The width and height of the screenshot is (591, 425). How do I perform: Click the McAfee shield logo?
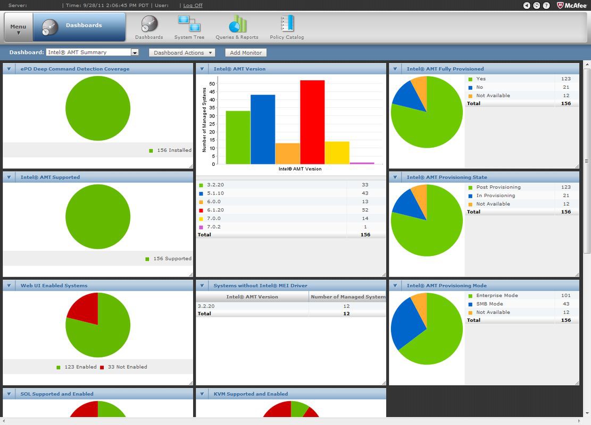(561, 5)
